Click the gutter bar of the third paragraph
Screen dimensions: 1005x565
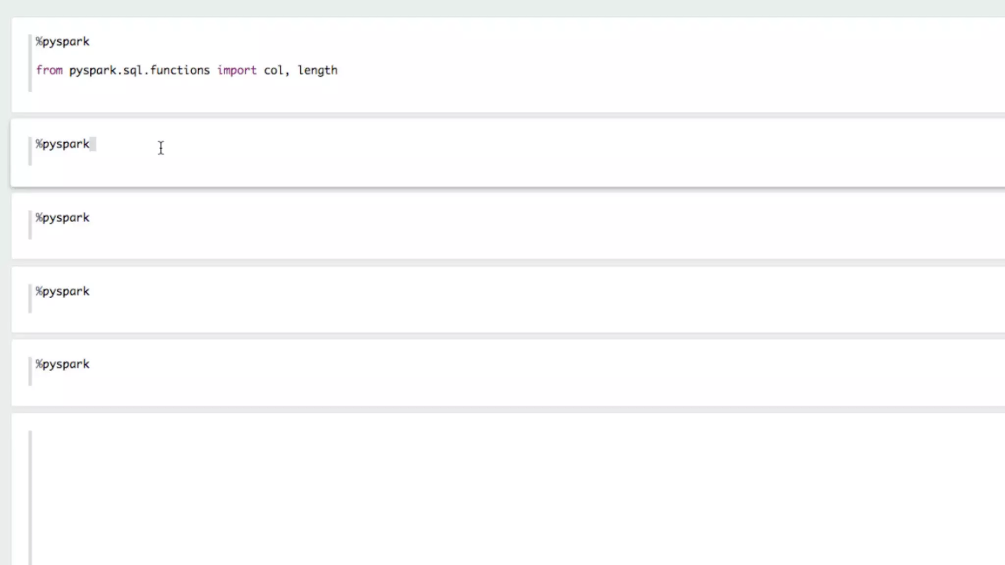click(x=30, y=225)
